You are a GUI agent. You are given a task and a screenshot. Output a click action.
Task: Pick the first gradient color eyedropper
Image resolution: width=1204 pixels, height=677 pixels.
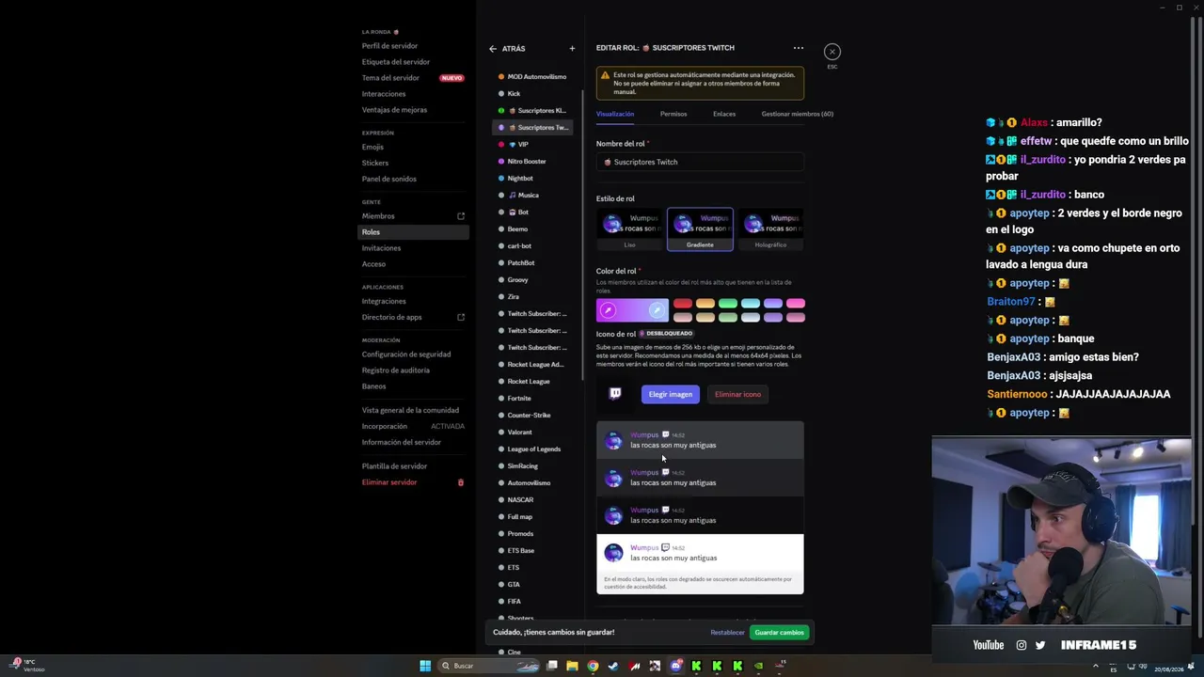(x=608, y=310)
